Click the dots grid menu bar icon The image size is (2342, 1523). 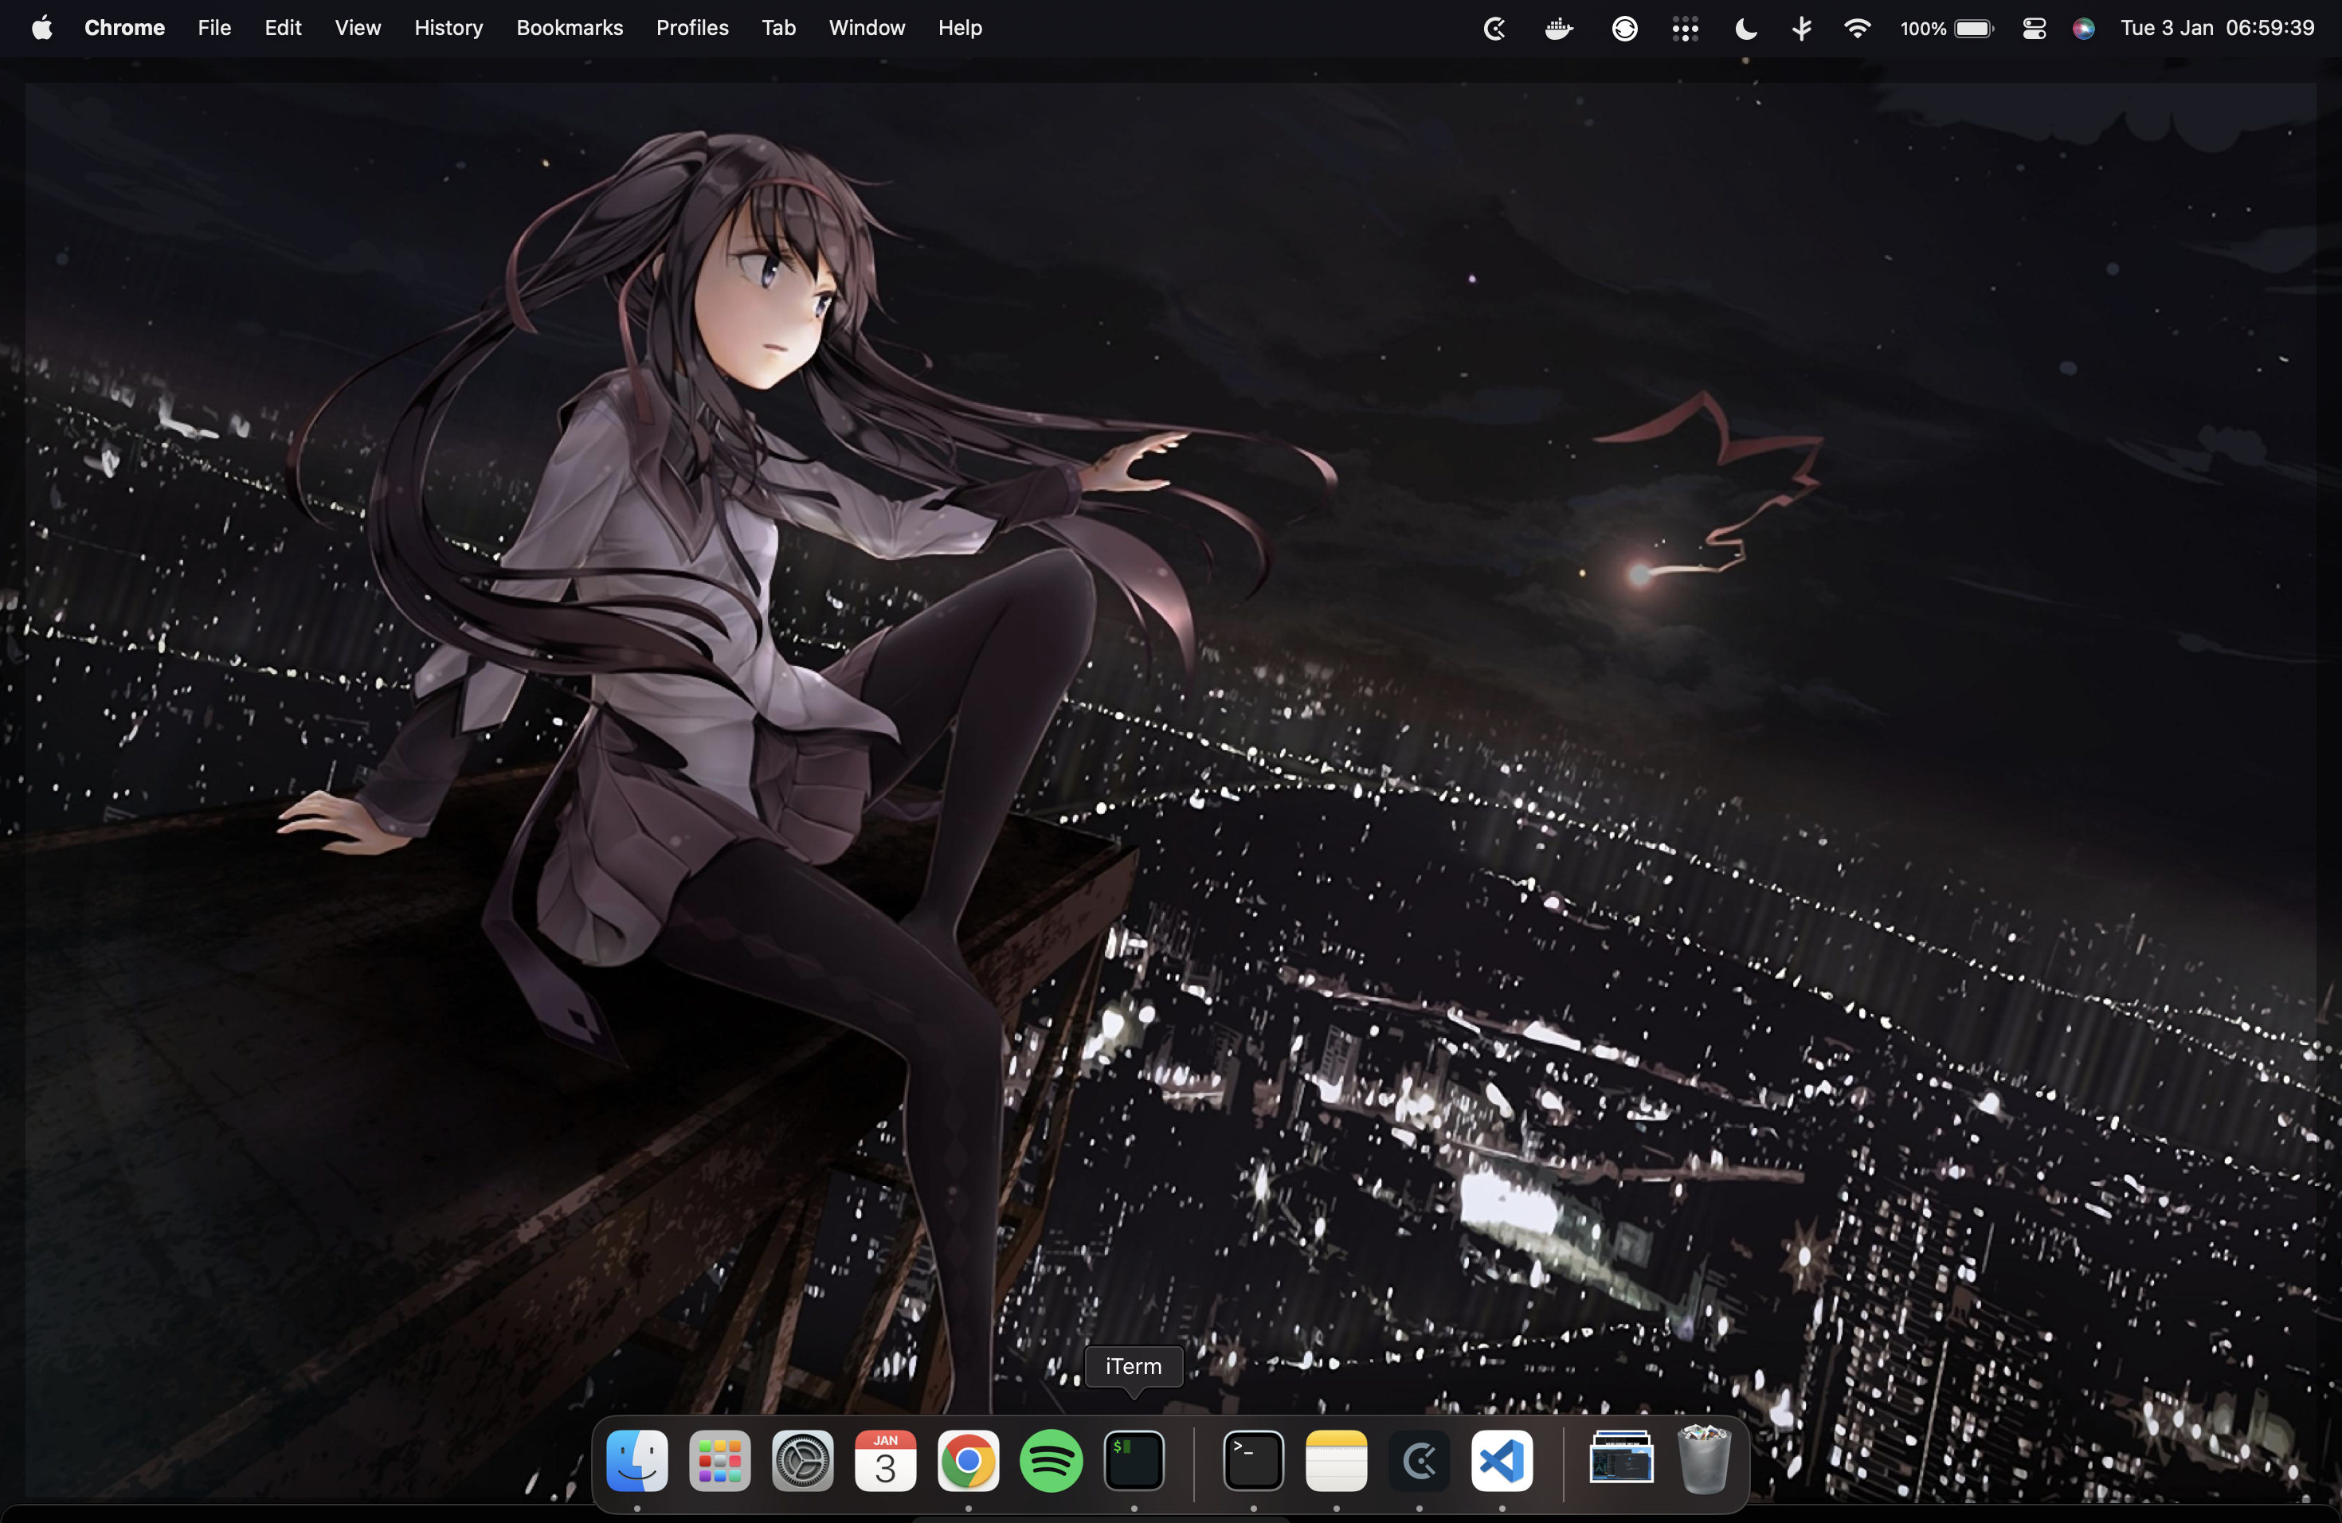(1685, 29)
